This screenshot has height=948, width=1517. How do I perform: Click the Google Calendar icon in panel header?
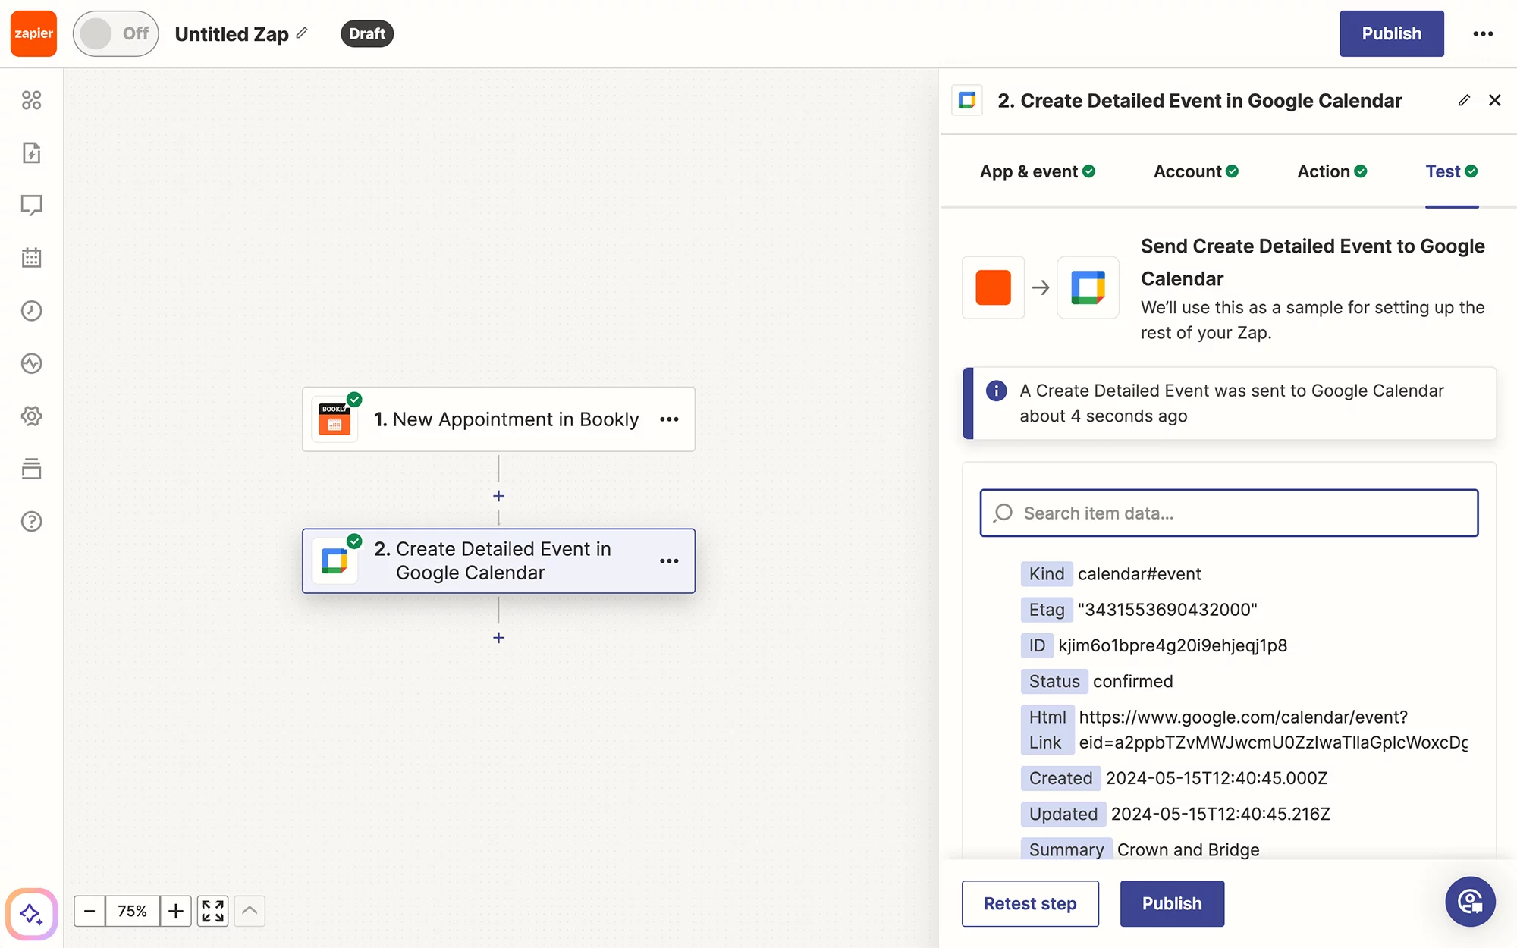967,100
